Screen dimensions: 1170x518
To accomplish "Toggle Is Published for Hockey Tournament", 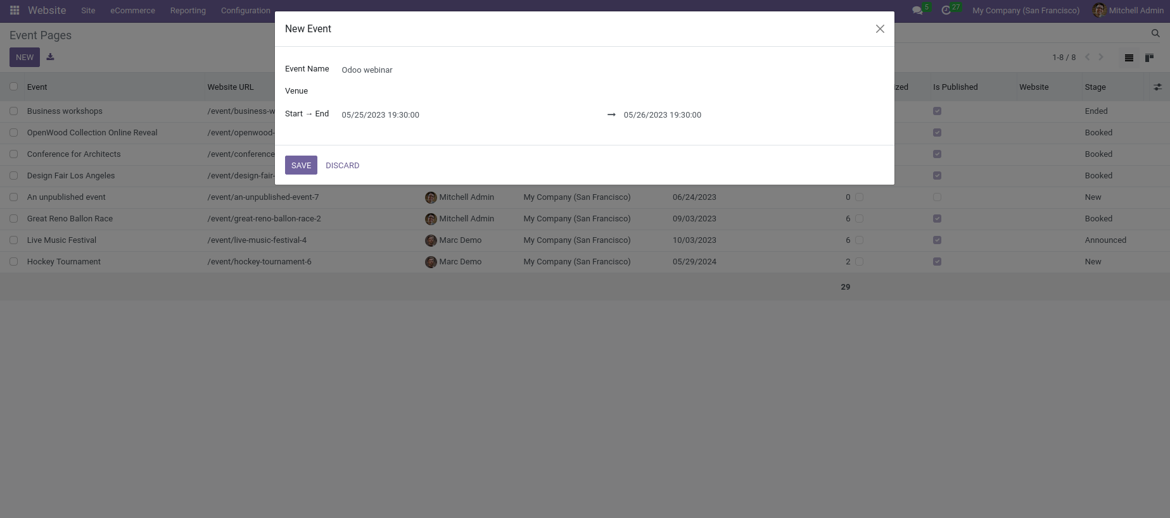I will point(937,262).
